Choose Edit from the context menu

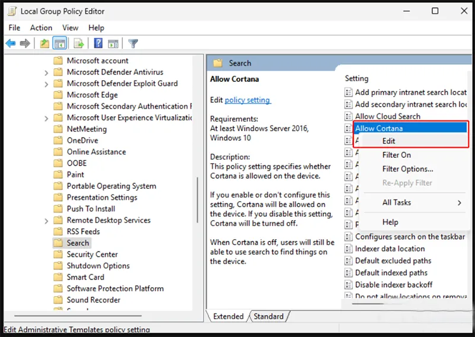coord(389,141)
